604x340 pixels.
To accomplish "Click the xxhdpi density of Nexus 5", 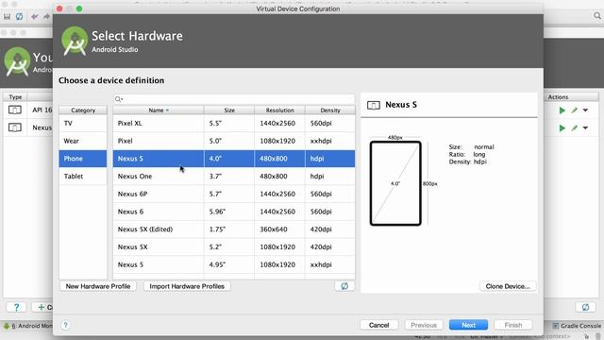I will [321, 264].
